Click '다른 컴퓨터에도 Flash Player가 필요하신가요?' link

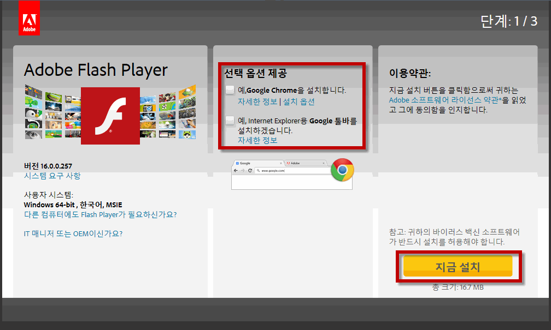point(100,214)
